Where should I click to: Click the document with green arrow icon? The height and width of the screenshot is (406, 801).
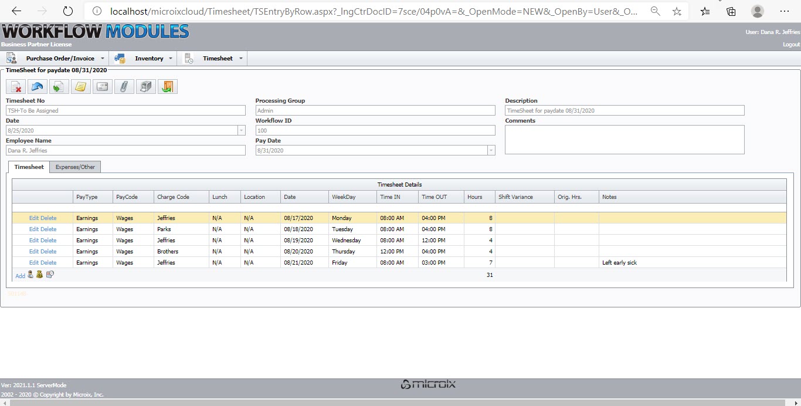tap(59, 87)
